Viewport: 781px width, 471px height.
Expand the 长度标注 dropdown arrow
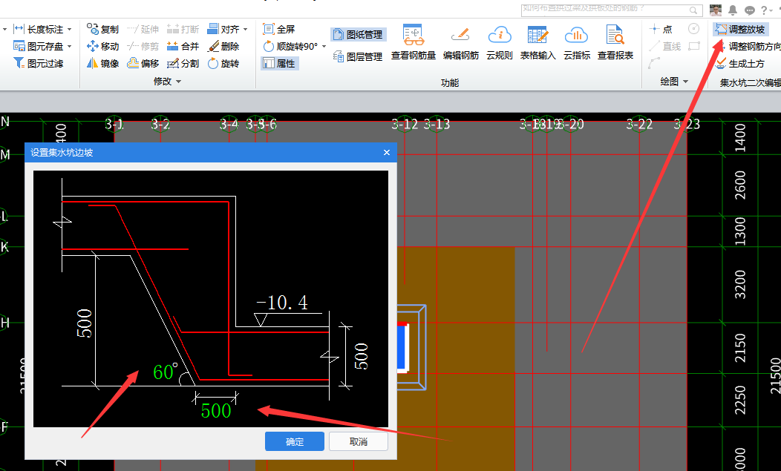[70, 30]
